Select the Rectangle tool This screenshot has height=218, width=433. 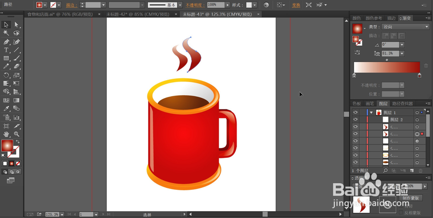(6, 58)
